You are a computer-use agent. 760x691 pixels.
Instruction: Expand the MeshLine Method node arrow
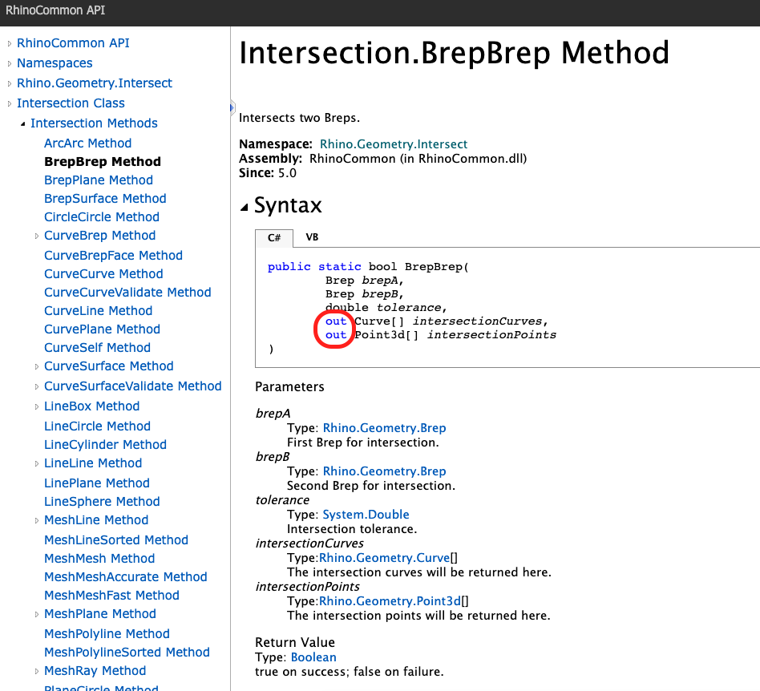tap(36, 521)
